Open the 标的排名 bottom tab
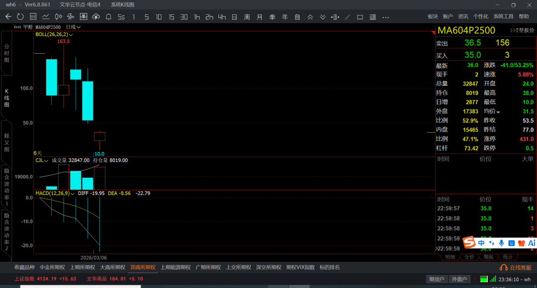The height and width of the screenshot is (288, 537). click(x=330, y=268)
